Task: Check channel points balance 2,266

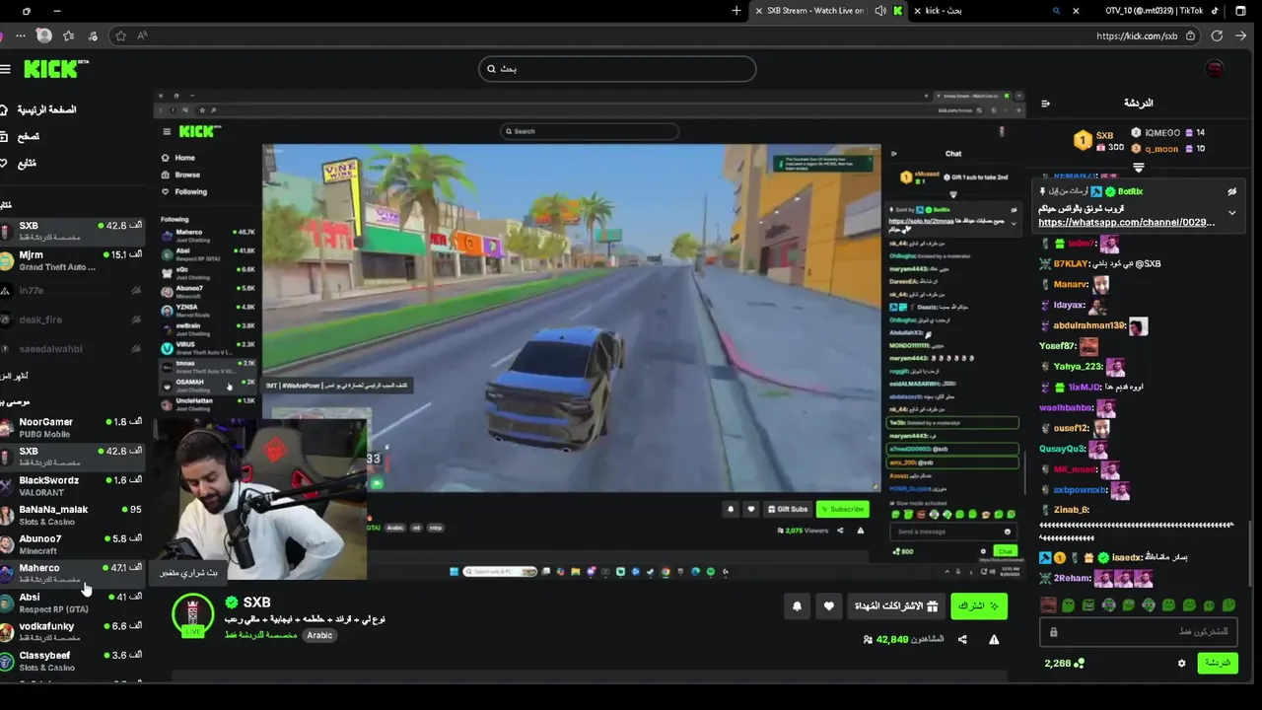Action: tap(1064, 664)
